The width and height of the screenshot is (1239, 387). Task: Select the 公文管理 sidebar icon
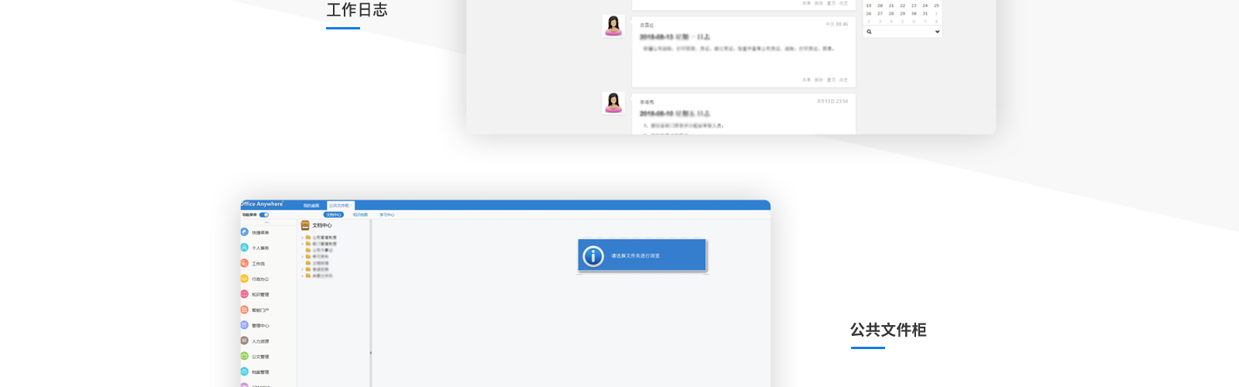[x=245, y=356]
